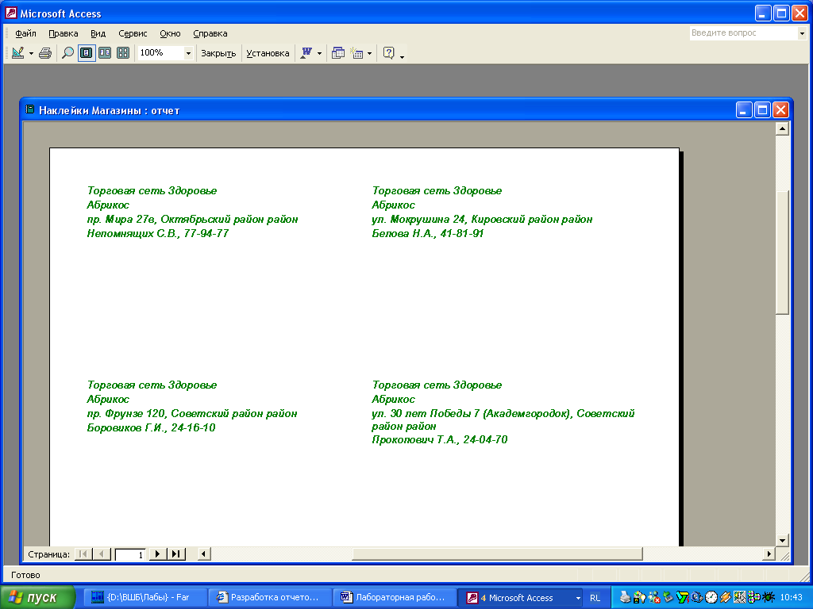Click the 10:43 clock in the taskbar
The width and height of the screenshot is (813, 609).
tap(792, 598)
